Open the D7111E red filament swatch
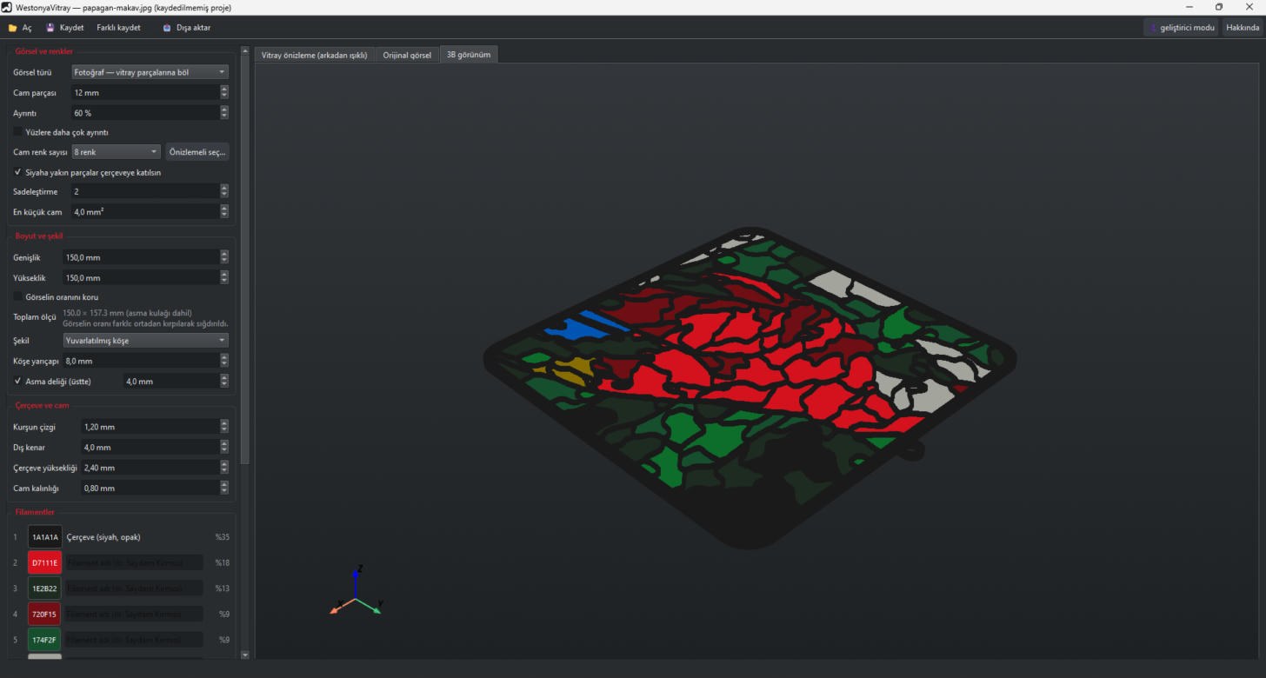 (44, 562)
